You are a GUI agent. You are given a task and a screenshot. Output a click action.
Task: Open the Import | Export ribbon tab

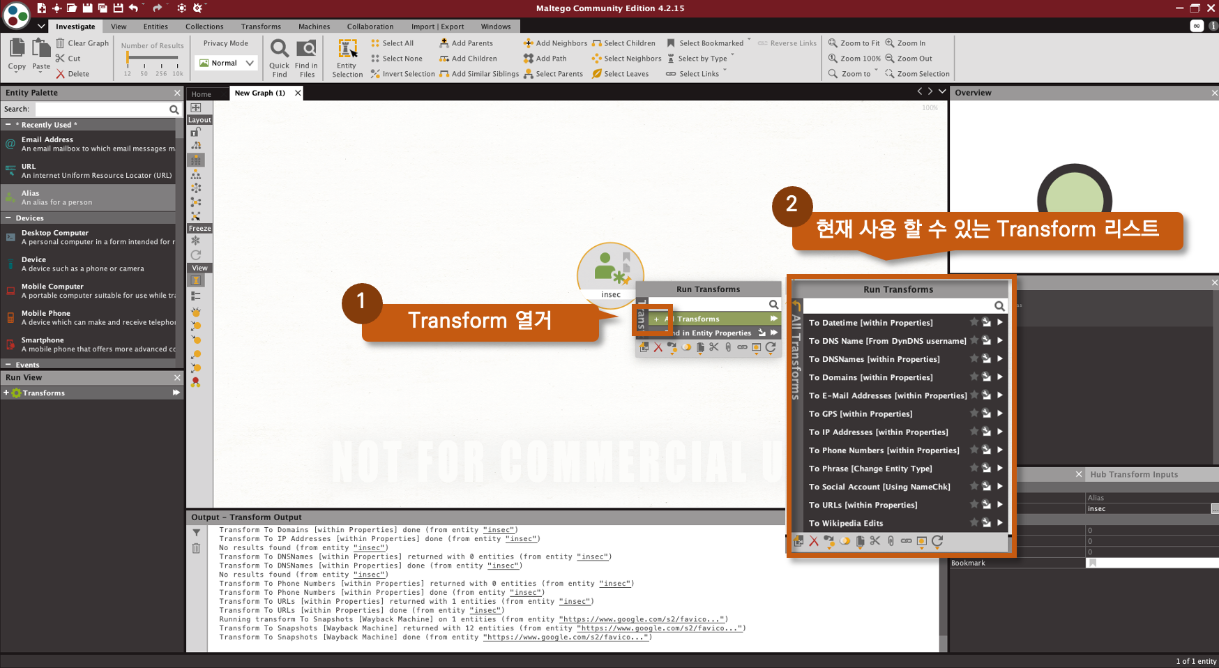(437, 26)
